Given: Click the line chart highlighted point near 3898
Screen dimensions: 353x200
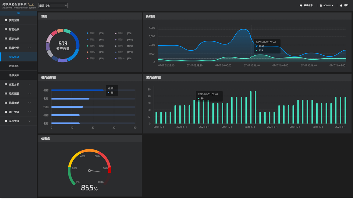Looking at the screenshot, I should tap(251, 37).
